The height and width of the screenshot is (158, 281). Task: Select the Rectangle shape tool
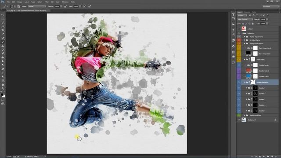(x=3, y=80)
